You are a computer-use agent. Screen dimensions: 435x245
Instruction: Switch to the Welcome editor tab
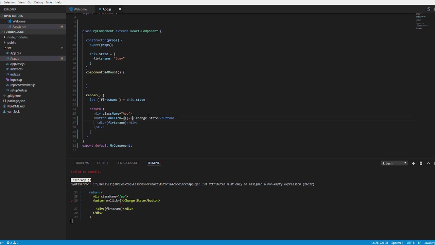click(80, 9)
